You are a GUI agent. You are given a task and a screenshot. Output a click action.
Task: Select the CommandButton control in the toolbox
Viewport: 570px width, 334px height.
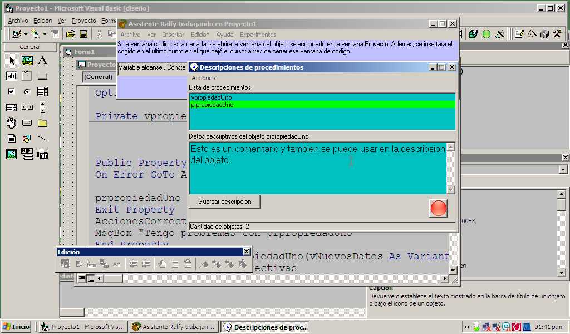pyautogui.click(x=42, y=76)
